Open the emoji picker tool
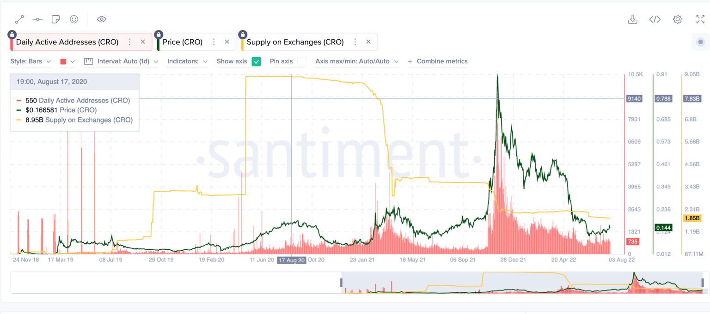This screenshot has width=710, height=314. [74, 19]
